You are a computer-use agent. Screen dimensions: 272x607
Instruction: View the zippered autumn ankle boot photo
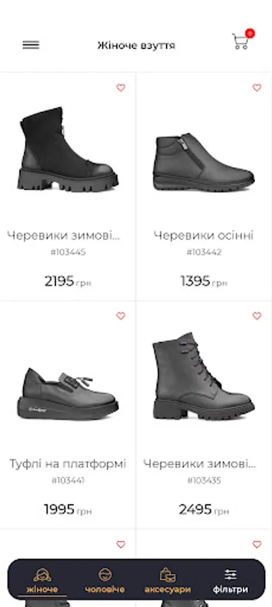point(204,163)
